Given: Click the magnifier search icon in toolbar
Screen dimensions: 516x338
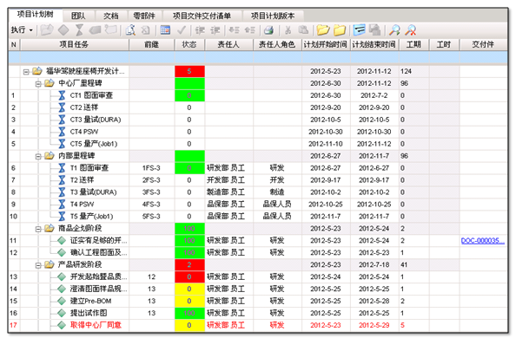Looking at the screenshot, I should (x=394, y=30).
